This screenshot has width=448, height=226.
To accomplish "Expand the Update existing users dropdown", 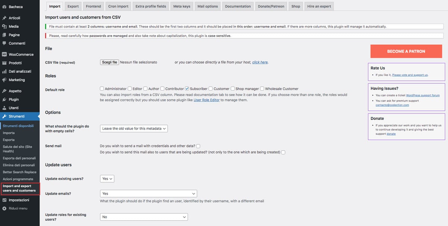I will [107, 179].
